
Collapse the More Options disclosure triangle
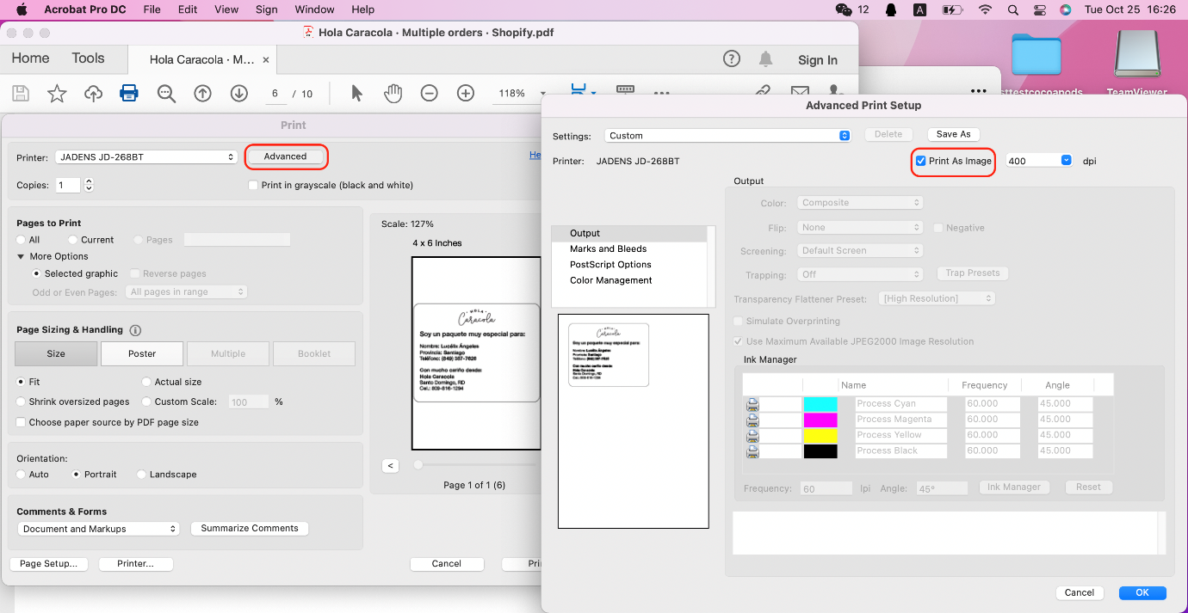[x=21, y=256]
